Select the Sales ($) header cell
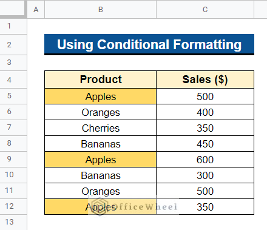Viewport: 267px width, 230px height. (205, 79)
